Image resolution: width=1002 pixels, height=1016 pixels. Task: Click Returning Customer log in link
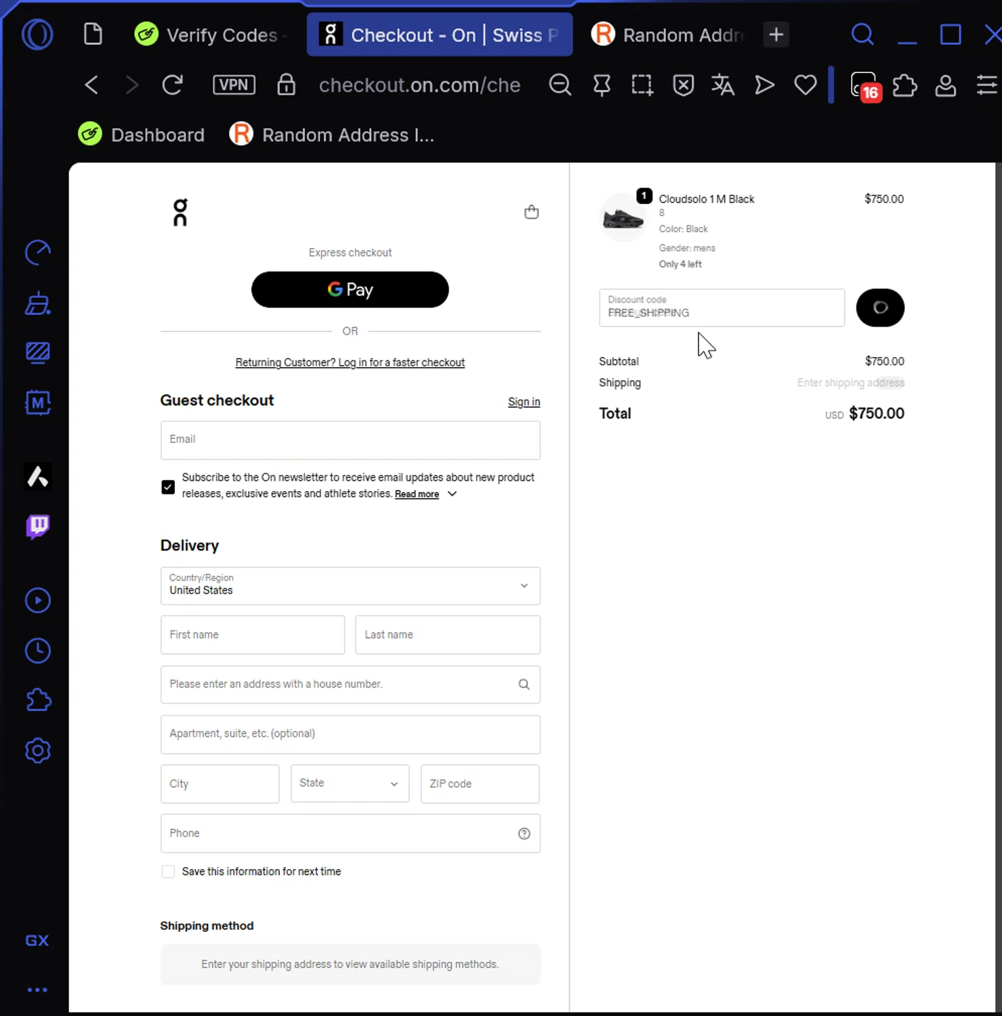tap(350, 362)
